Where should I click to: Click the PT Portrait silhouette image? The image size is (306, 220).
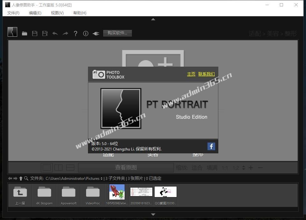point(121,108)
